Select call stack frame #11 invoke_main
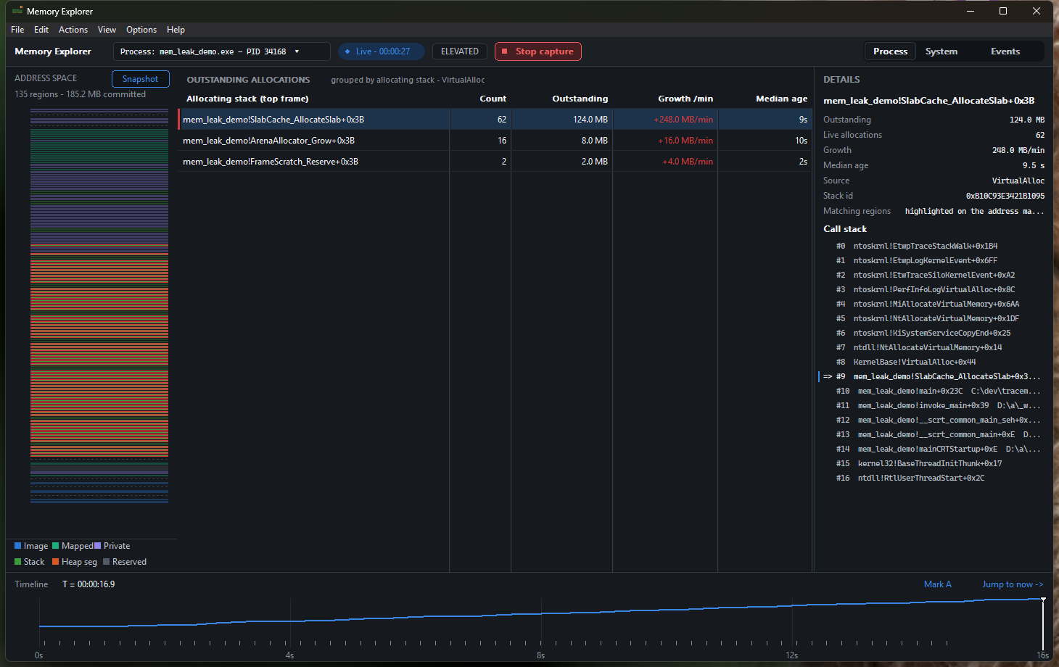The width and height of the screenshot is (1059, 667). [x=932, y=405]
